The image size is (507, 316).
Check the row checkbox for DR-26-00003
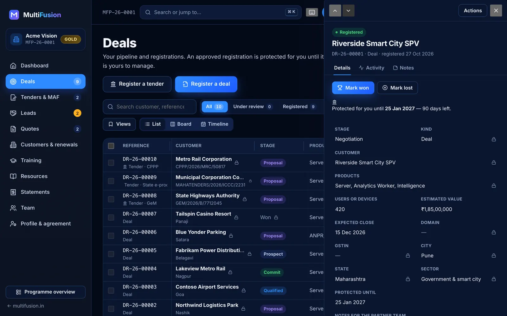point(111,290)
